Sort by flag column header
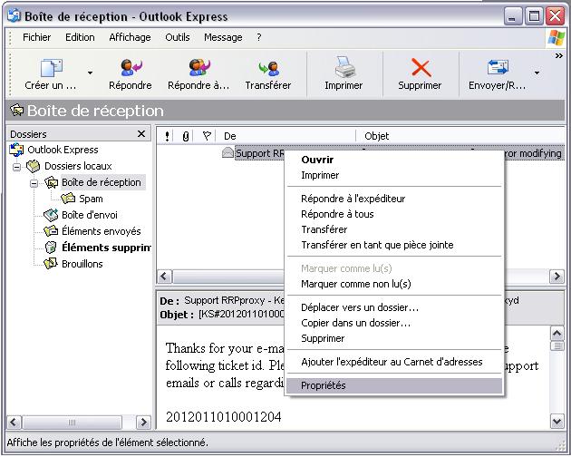The image size is (571, 457). (x=207, y=136)
